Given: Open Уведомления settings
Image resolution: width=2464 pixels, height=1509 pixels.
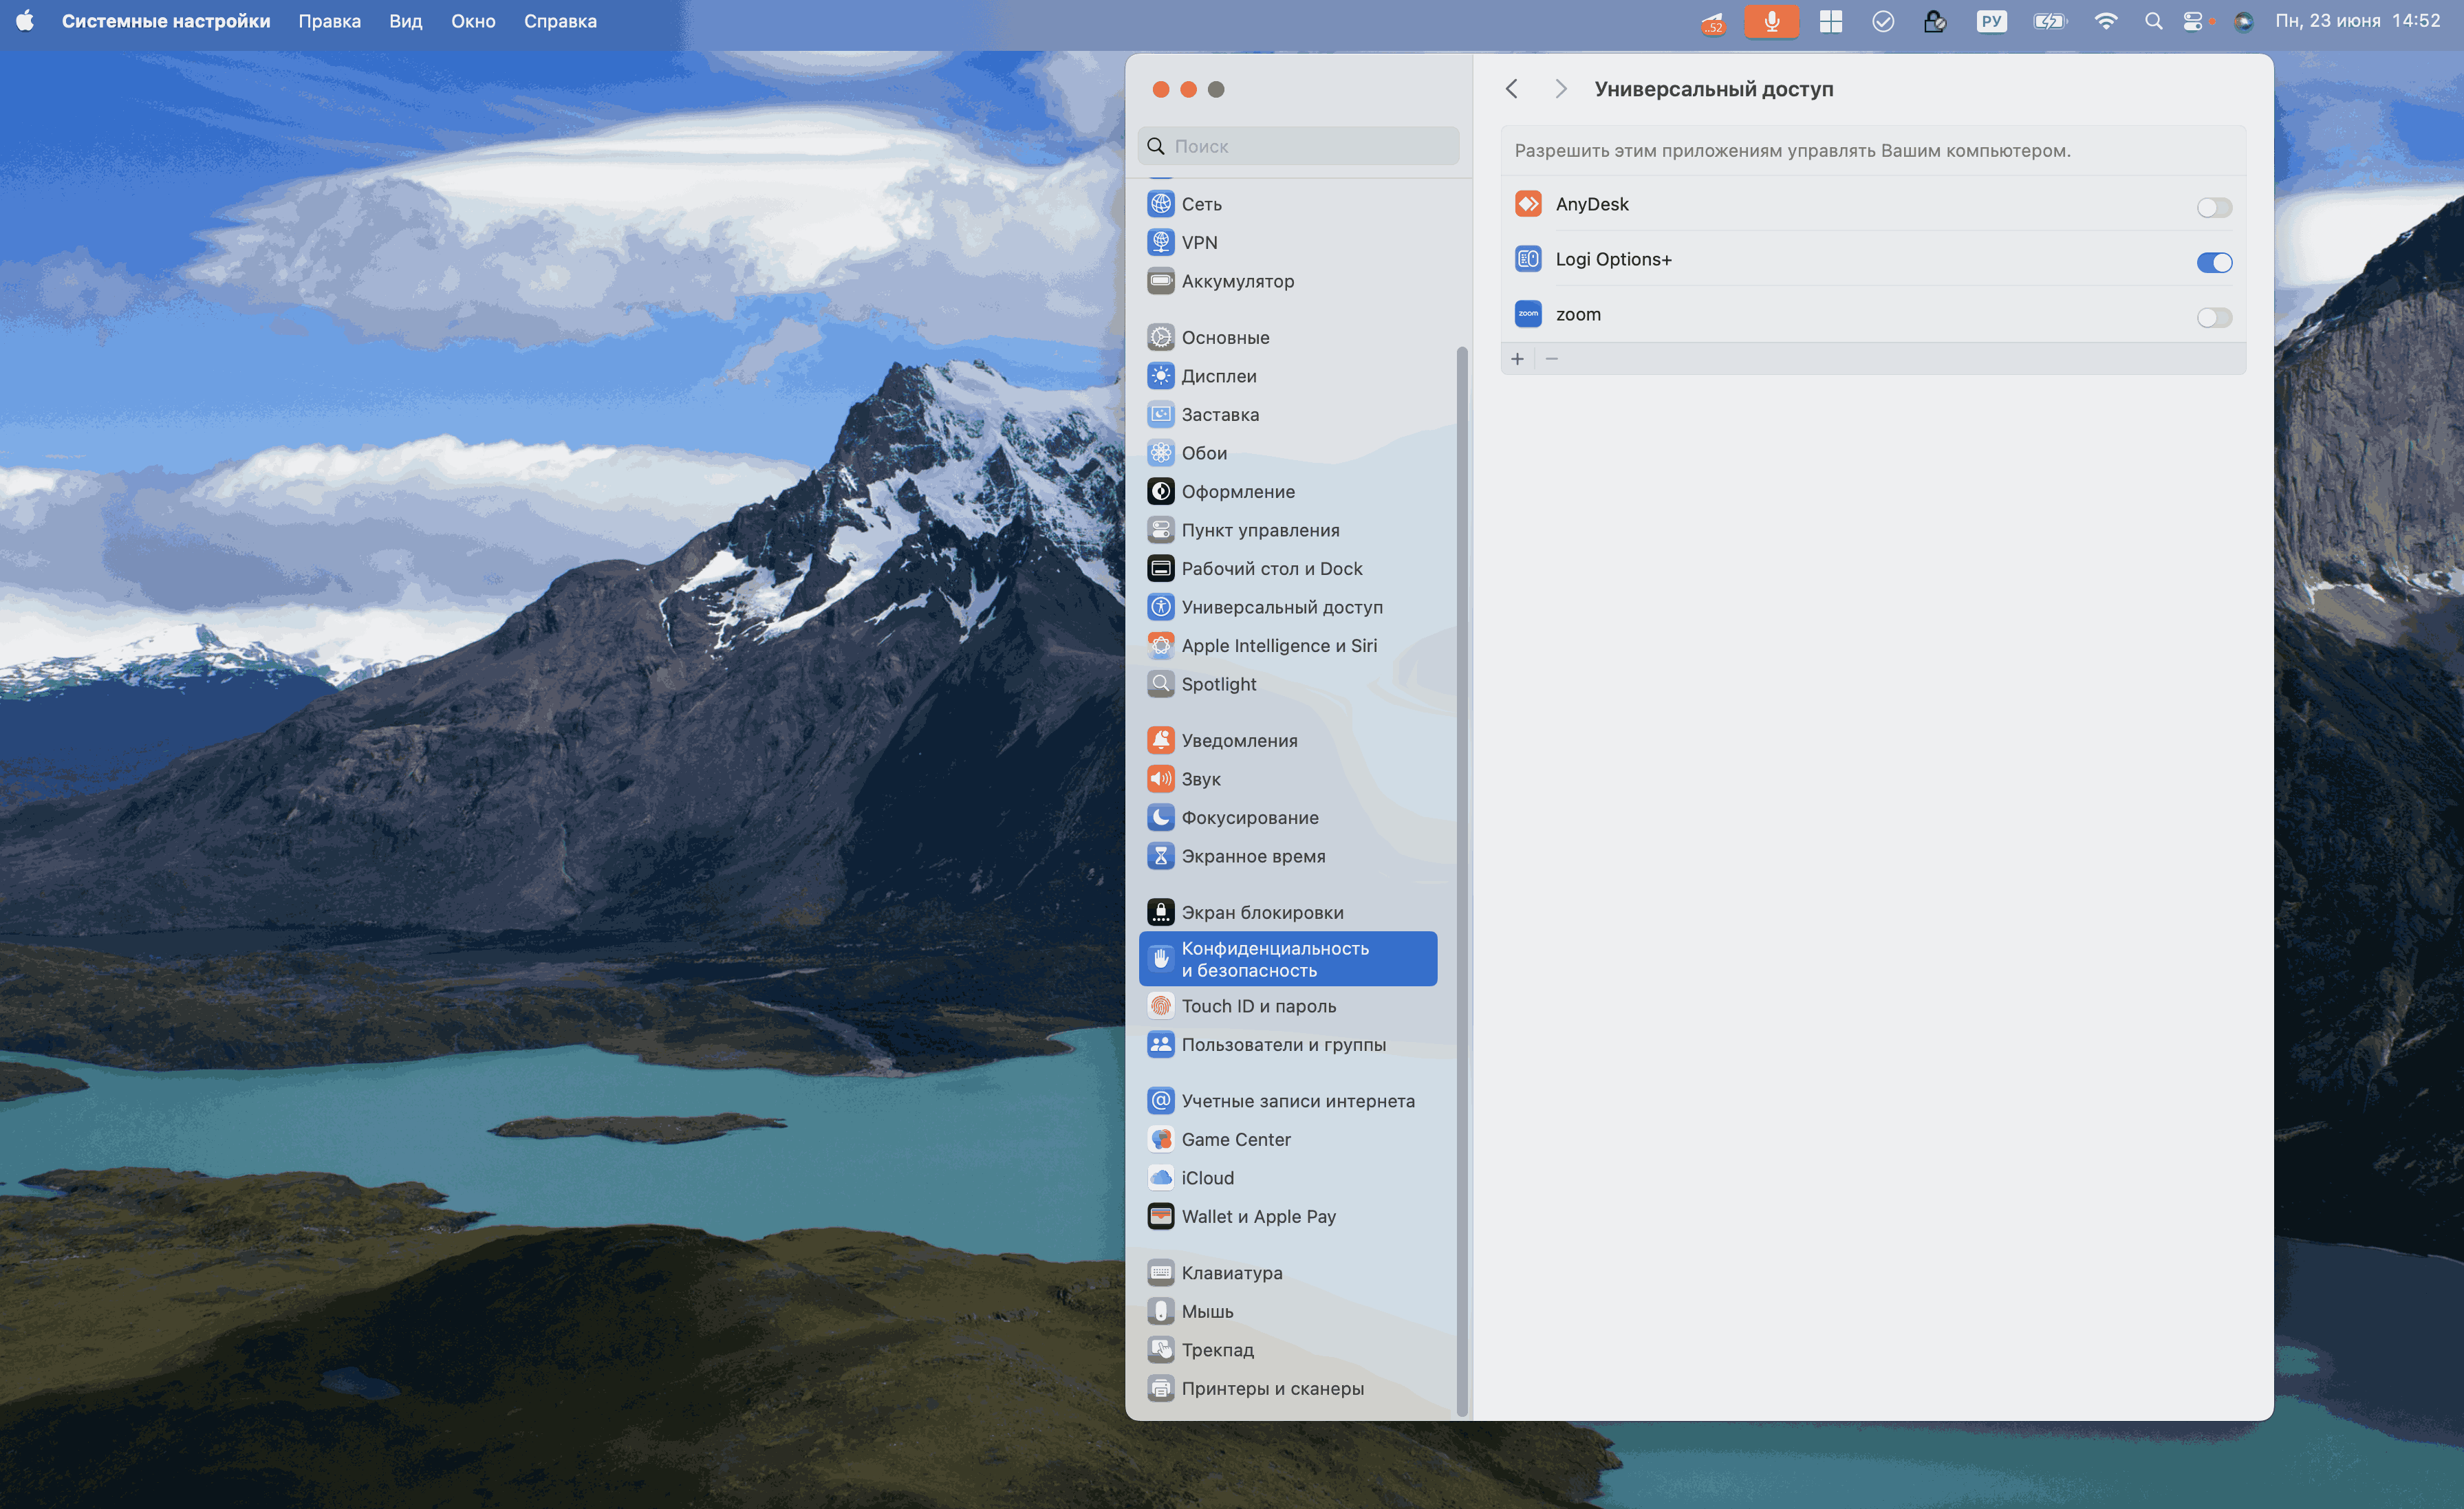Looking at the screenshot, I should (1288, 740).
